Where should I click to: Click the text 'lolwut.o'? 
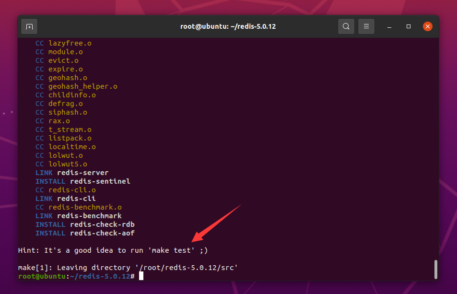click(66, 155)
